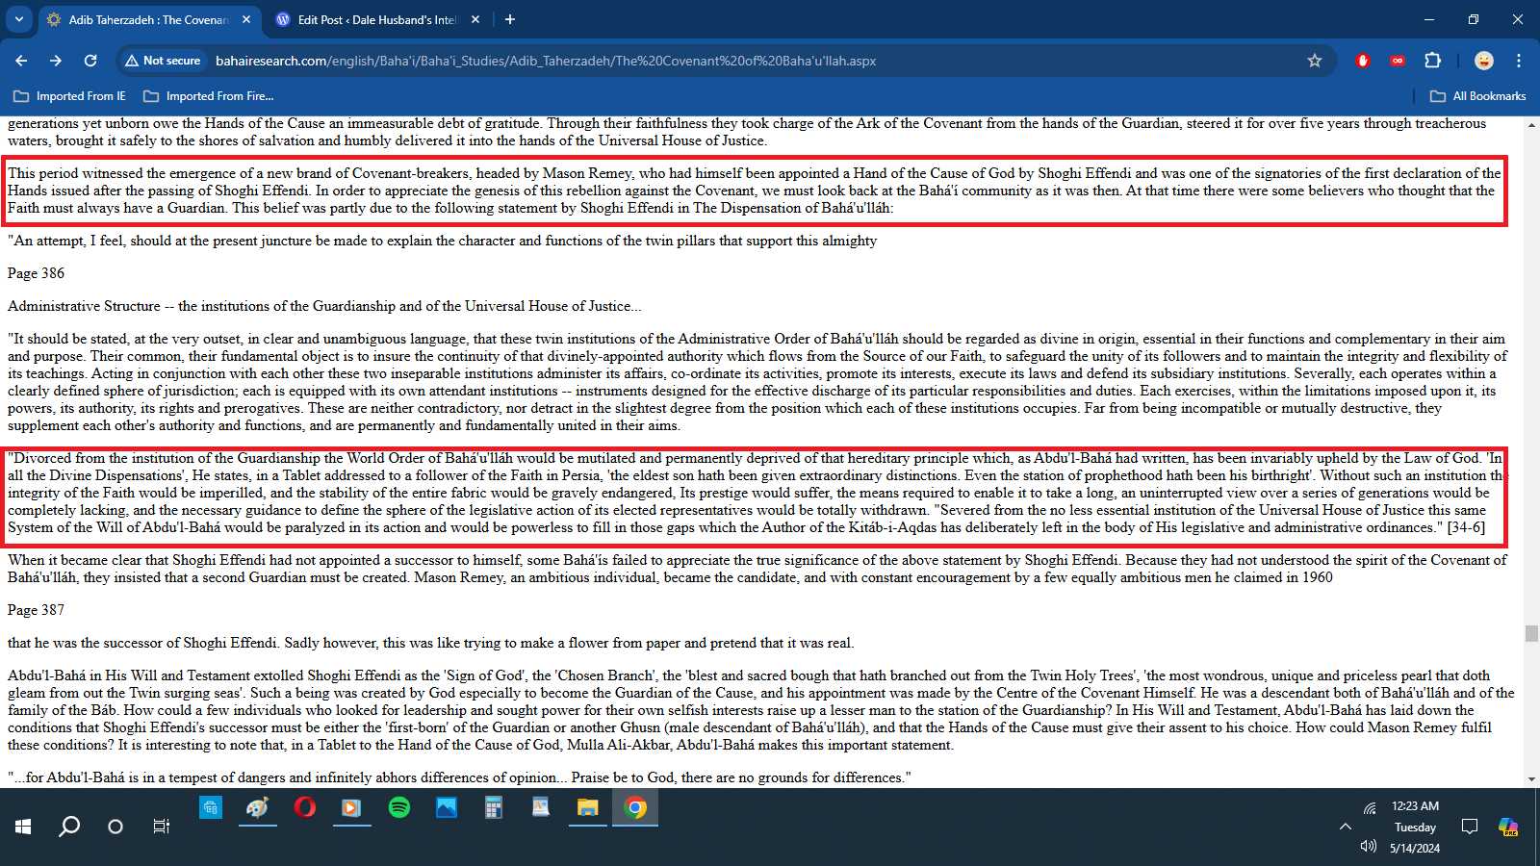Viewport: 1540px width, 866px height.
Task: Go back to the previous page
Action: click(21, 61)
